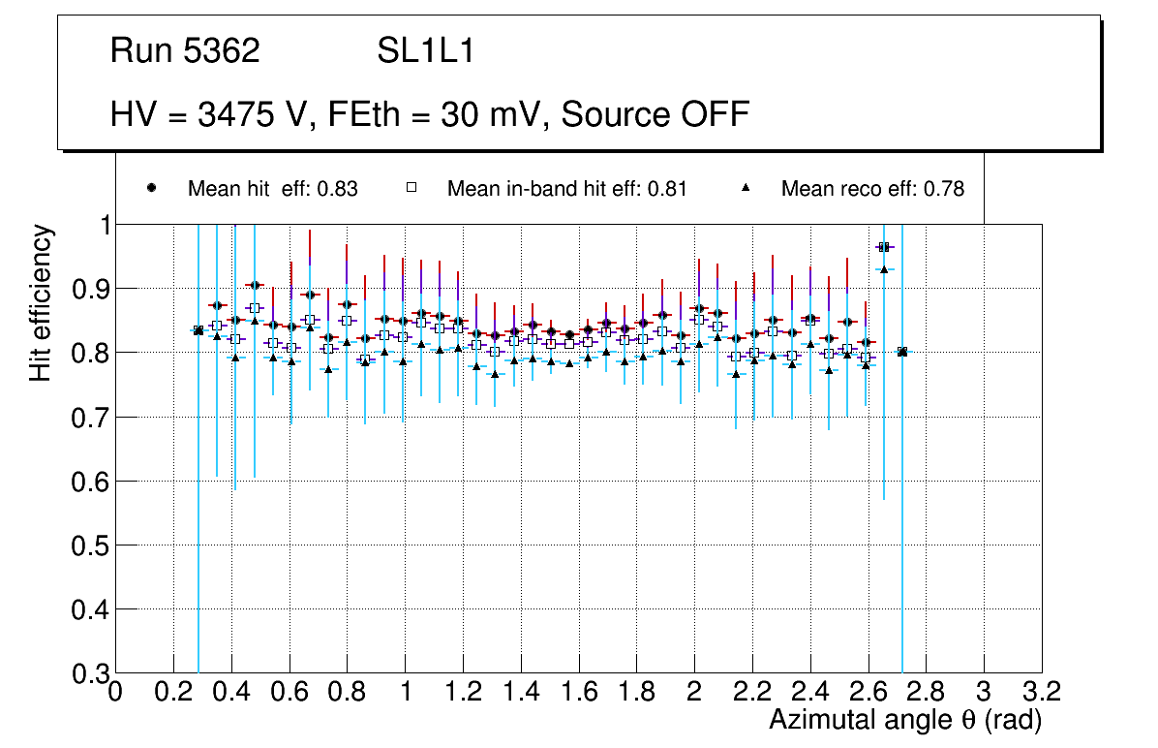
Task: Select the "Hit efficiency" y-axis title
Action: [x=41, y=302]
